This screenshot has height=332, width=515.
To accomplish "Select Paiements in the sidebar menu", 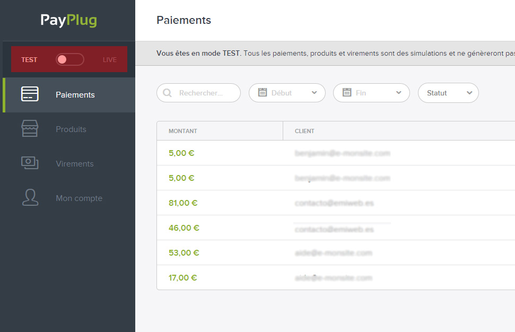I will click(75, 94).
